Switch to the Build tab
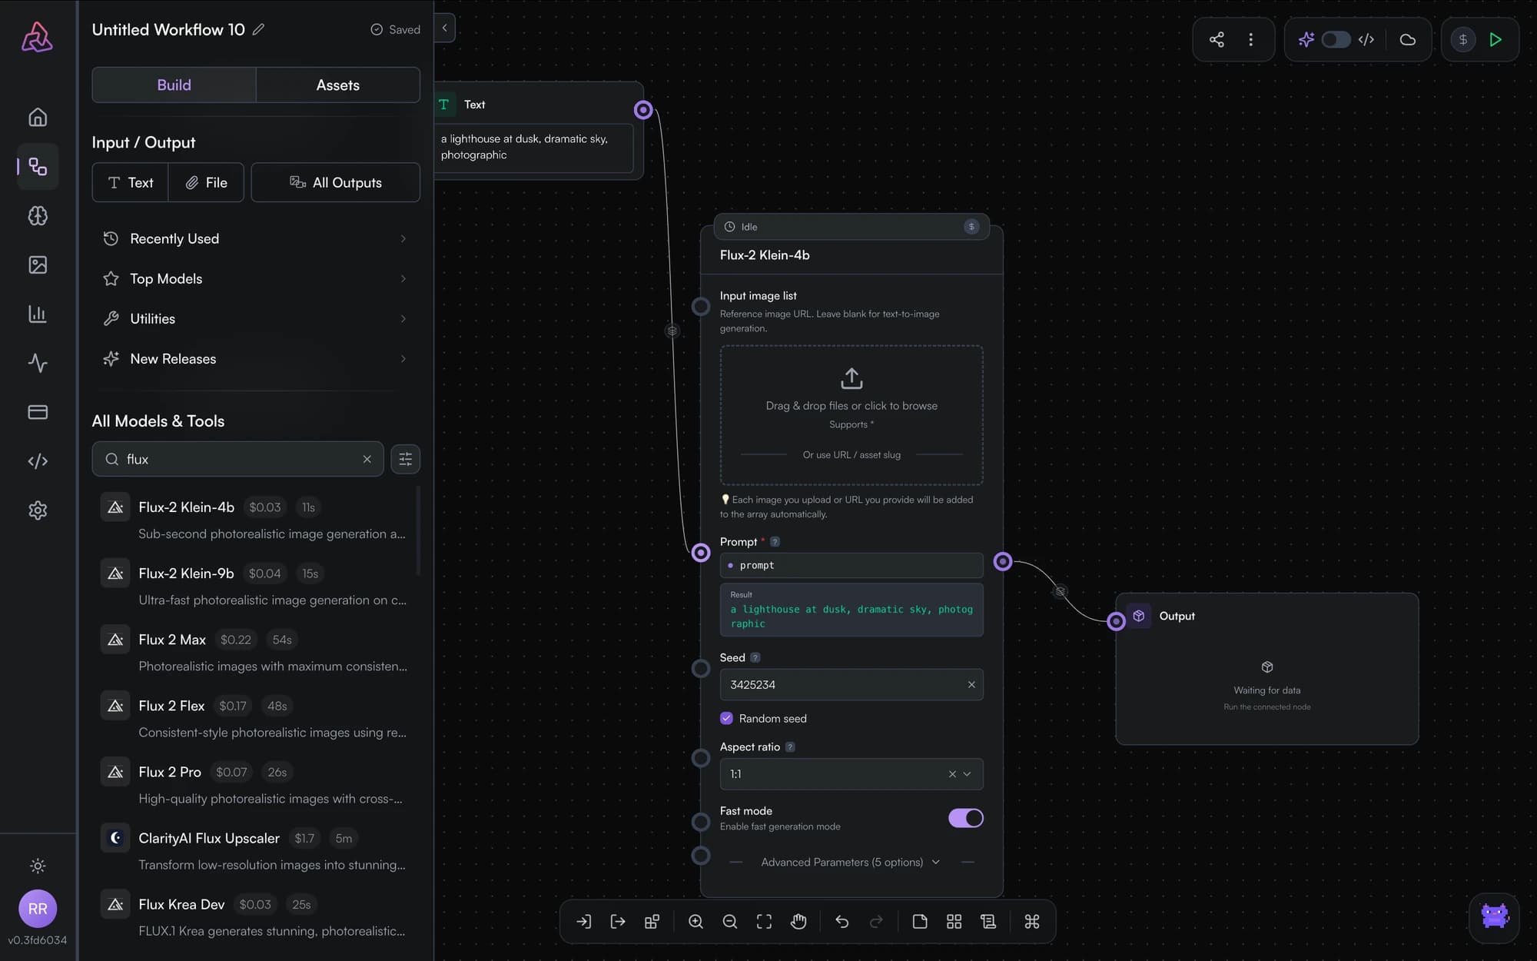The width and height of the screenshot is (1537, 961). 174,85
